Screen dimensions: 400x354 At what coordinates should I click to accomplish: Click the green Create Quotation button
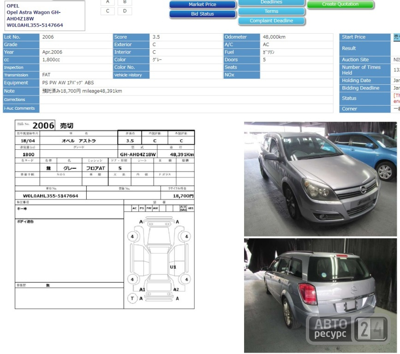pyautogui.click(x=340, y=4)
